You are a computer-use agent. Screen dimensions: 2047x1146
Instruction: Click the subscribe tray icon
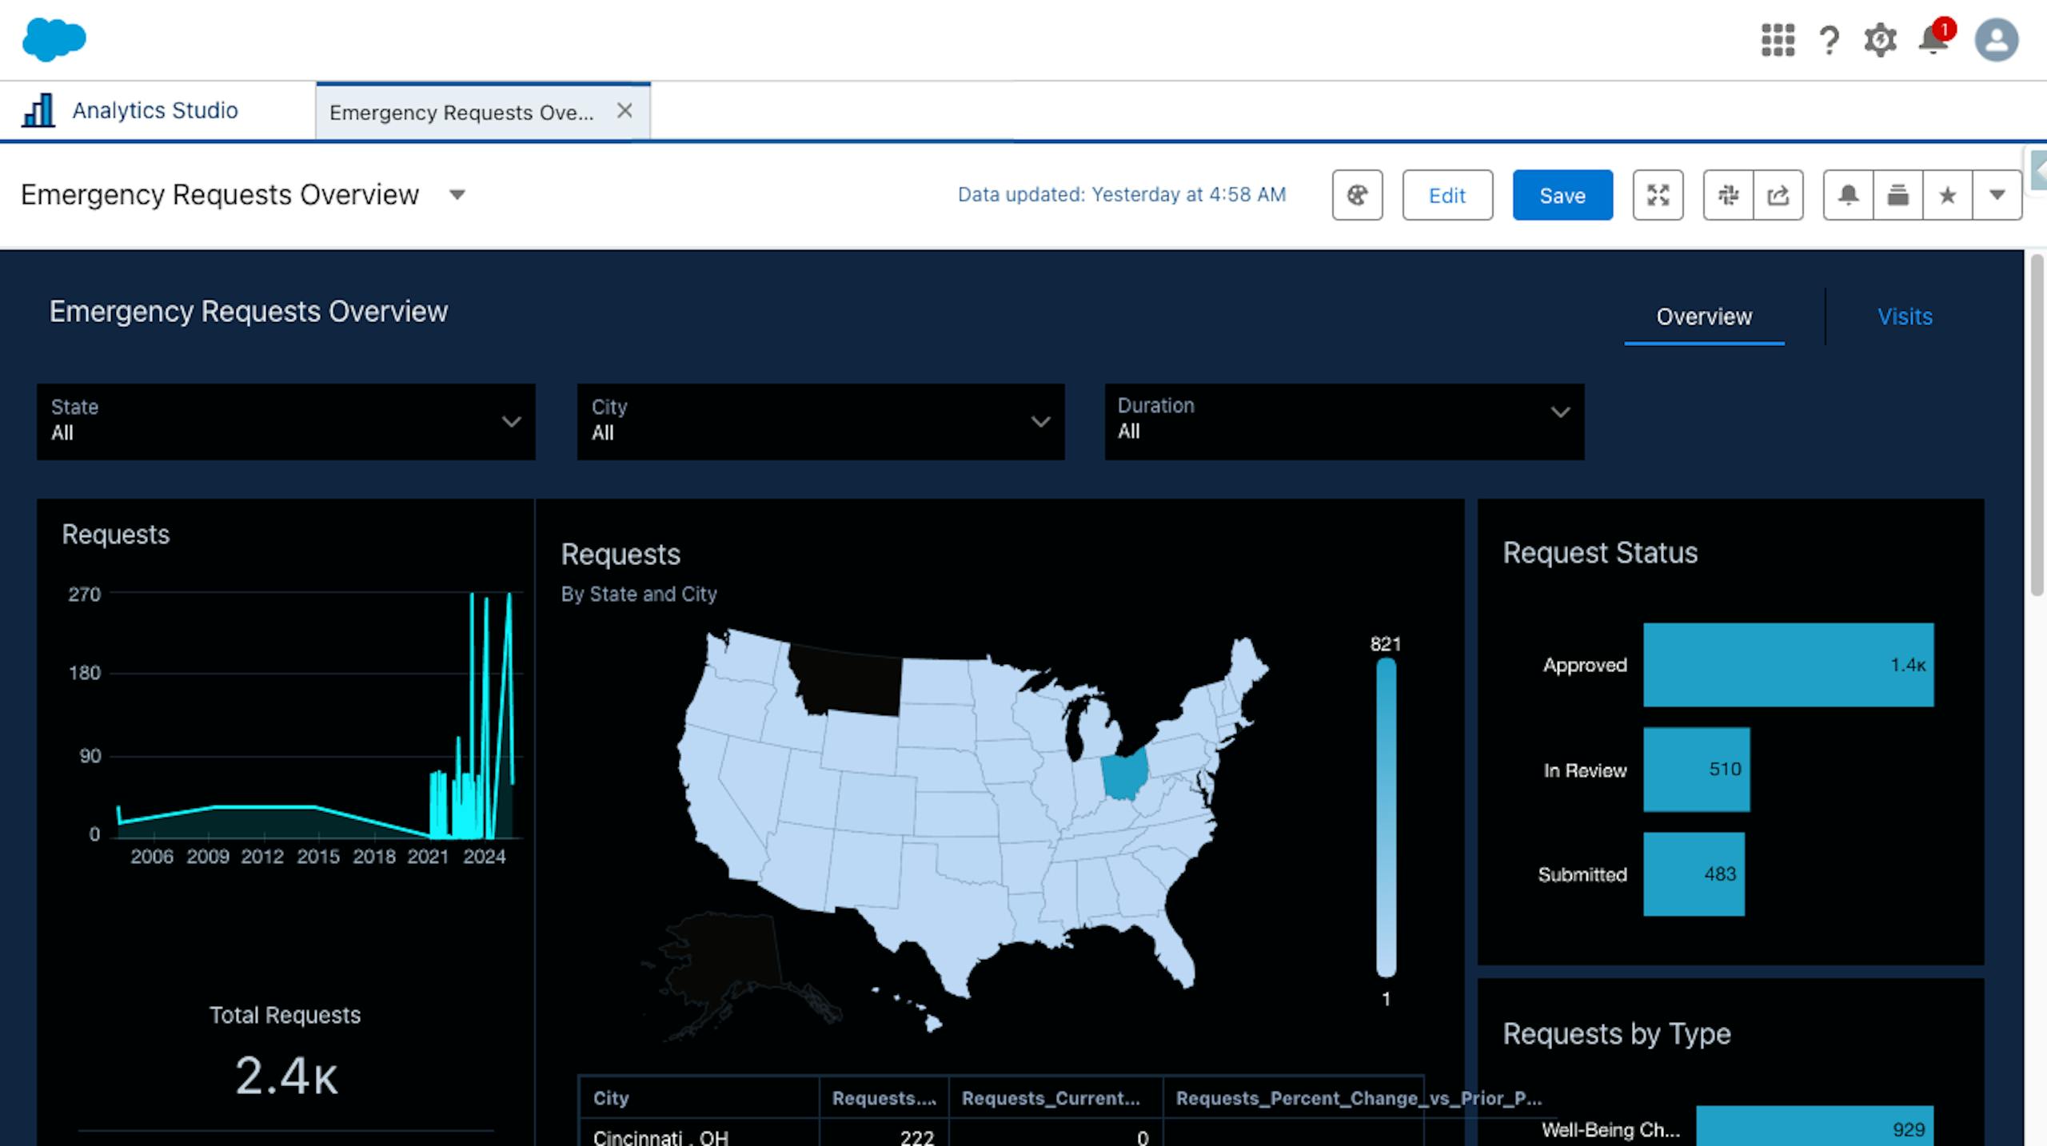tap(1897, 195)
